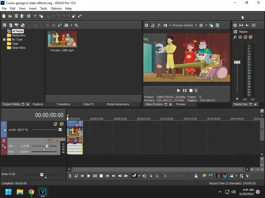This screenshot has height=198, width=265.
Task: Switch to the Video FX tab
Action: (89, 104)
